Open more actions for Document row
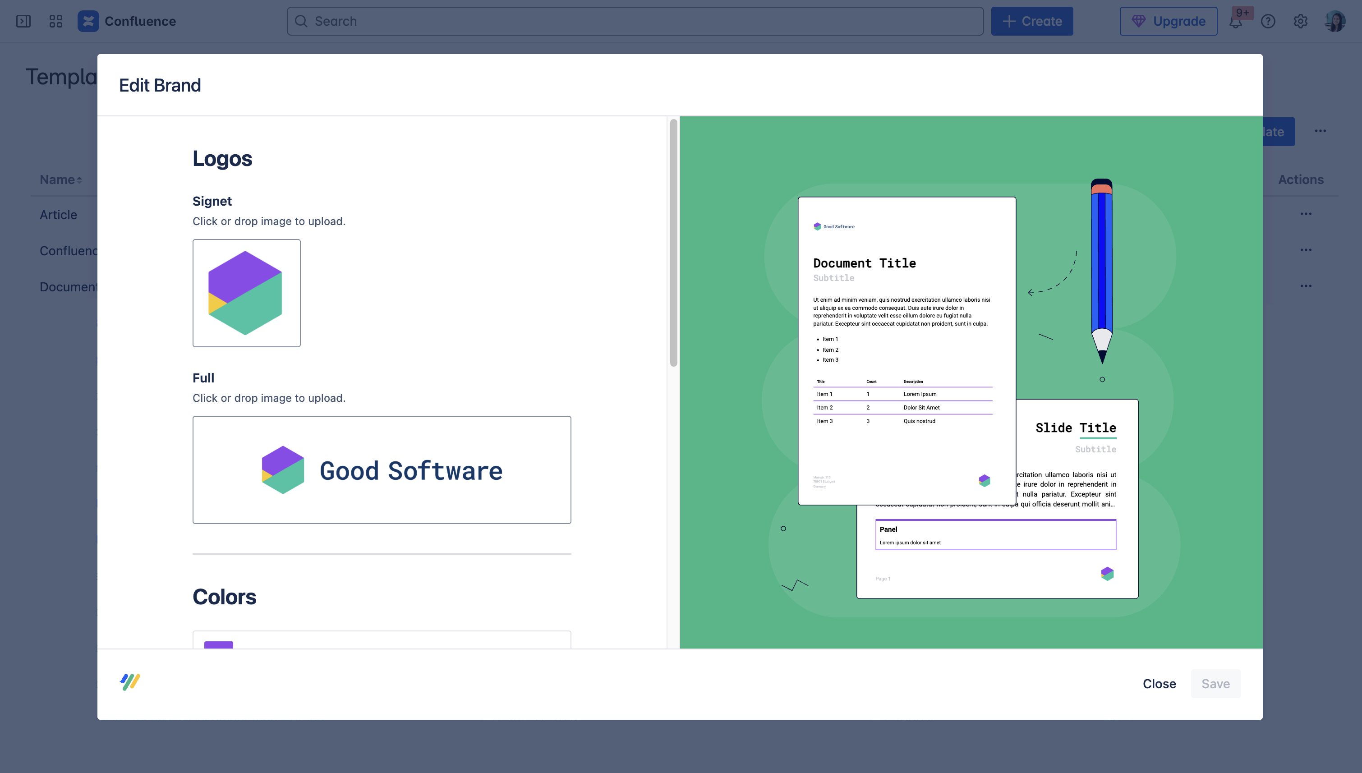 coord(1306,286)
